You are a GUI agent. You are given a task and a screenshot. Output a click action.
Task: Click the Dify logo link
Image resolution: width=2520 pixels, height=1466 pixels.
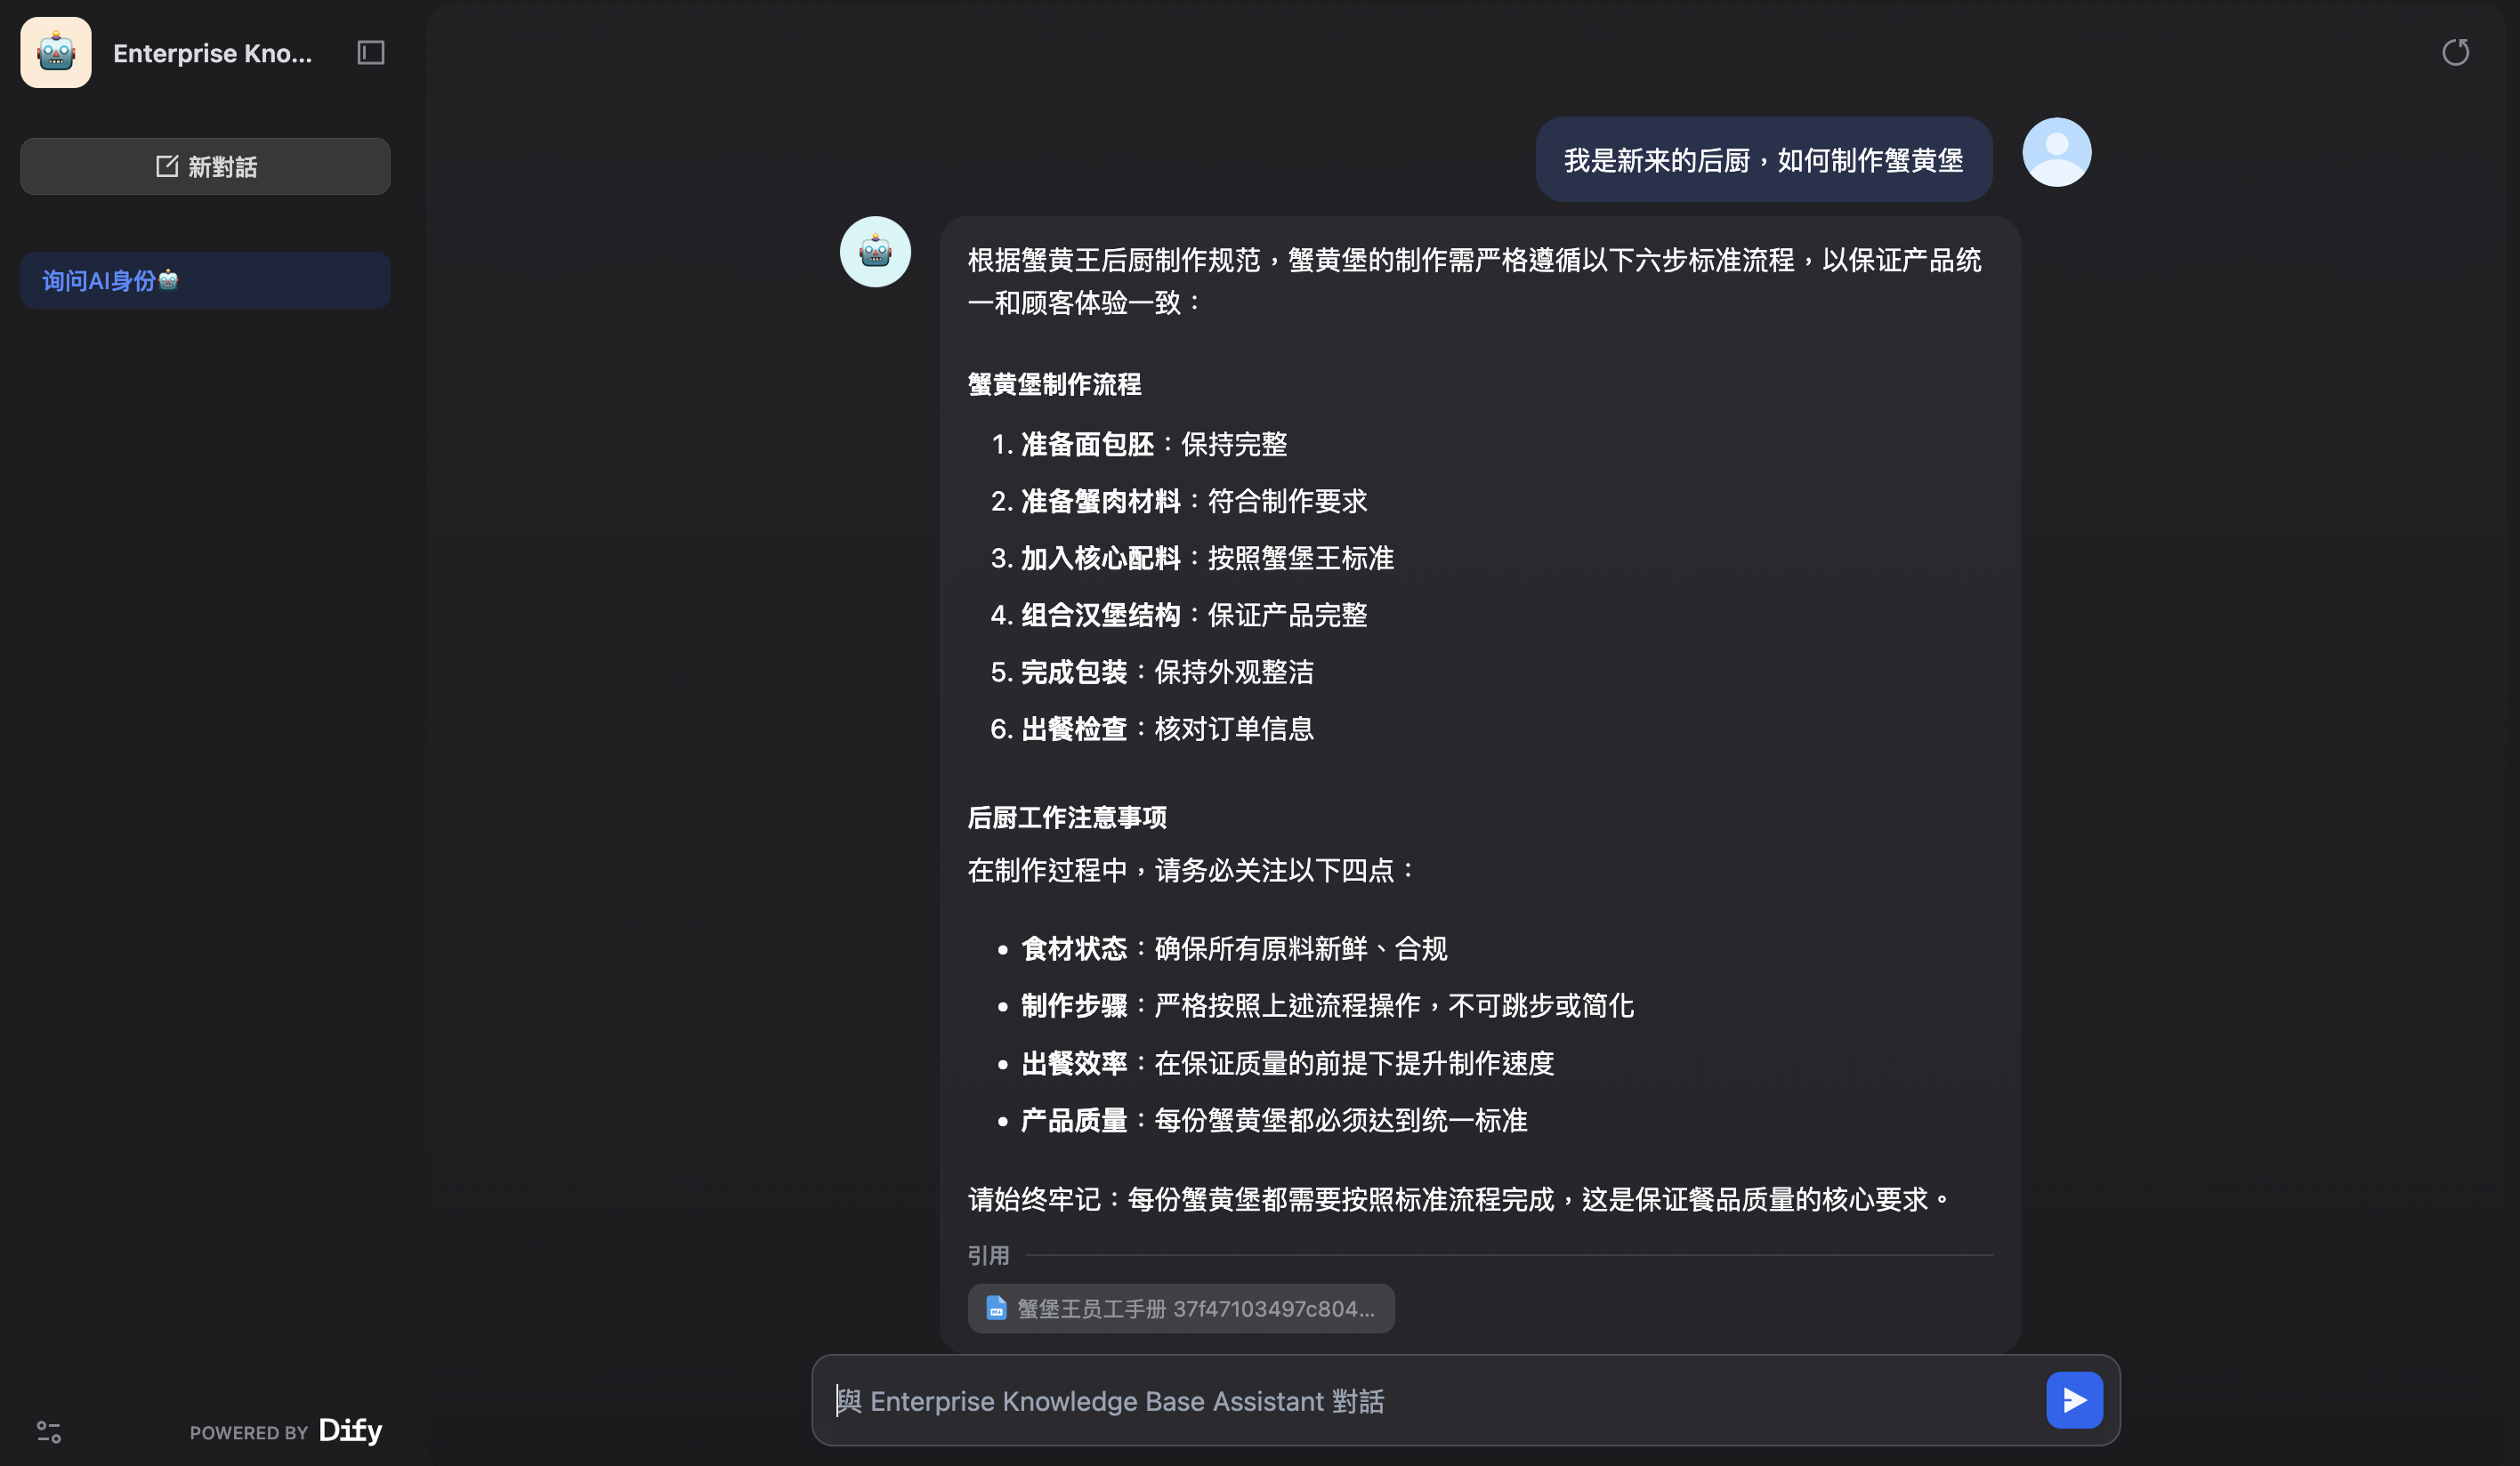tap(350, 1430)
